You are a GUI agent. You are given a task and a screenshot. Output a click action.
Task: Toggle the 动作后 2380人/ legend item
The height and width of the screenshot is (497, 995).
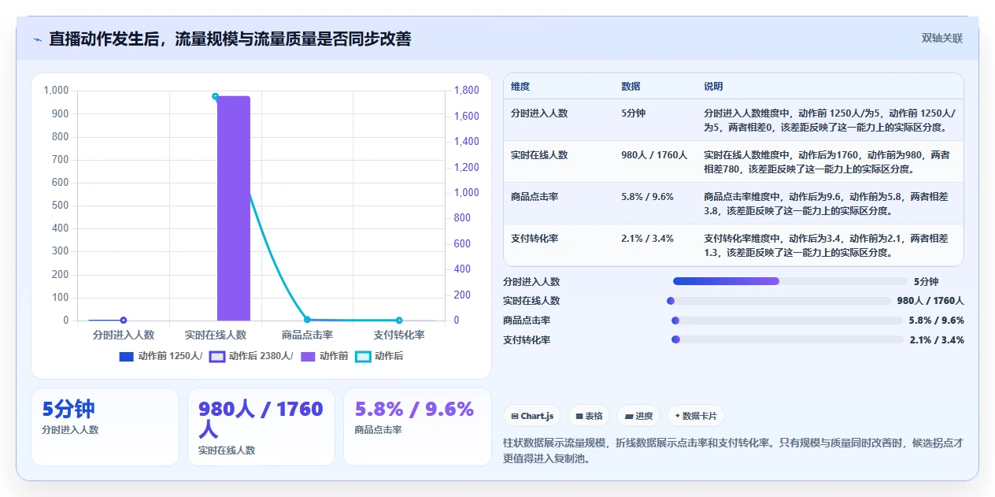point(251,356)
